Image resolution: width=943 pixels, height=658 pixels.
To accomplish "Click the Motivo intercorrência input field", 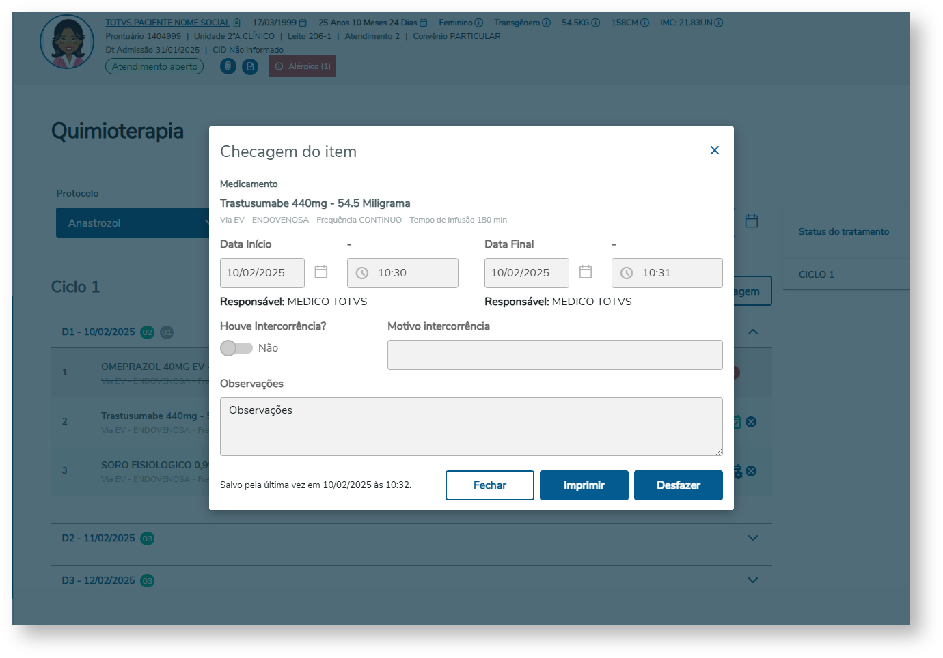I will 555,355.
